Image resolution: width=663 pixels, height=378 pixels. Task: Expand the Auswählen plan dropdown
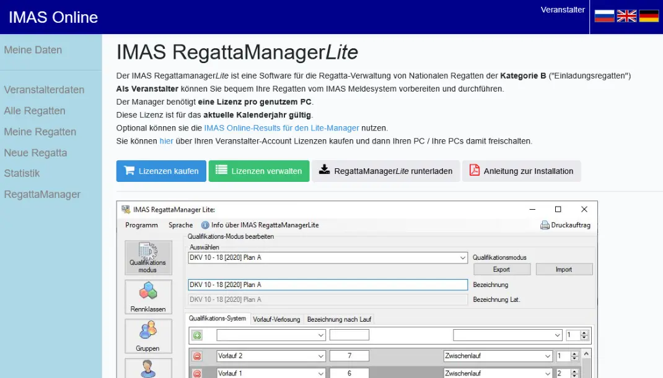tap(463, 257)
